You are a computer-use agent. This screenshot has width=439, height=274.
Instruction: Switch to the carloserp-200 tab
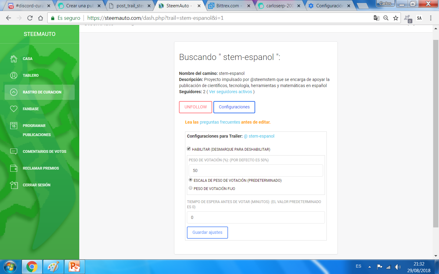279,5
